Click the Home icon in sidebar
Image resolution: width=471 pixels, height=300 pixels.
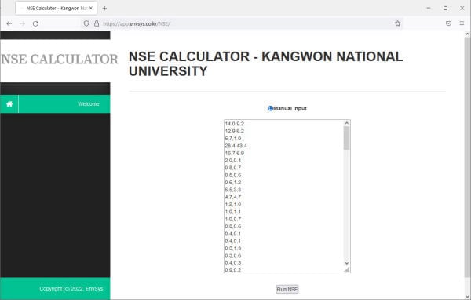coord(9,104)
